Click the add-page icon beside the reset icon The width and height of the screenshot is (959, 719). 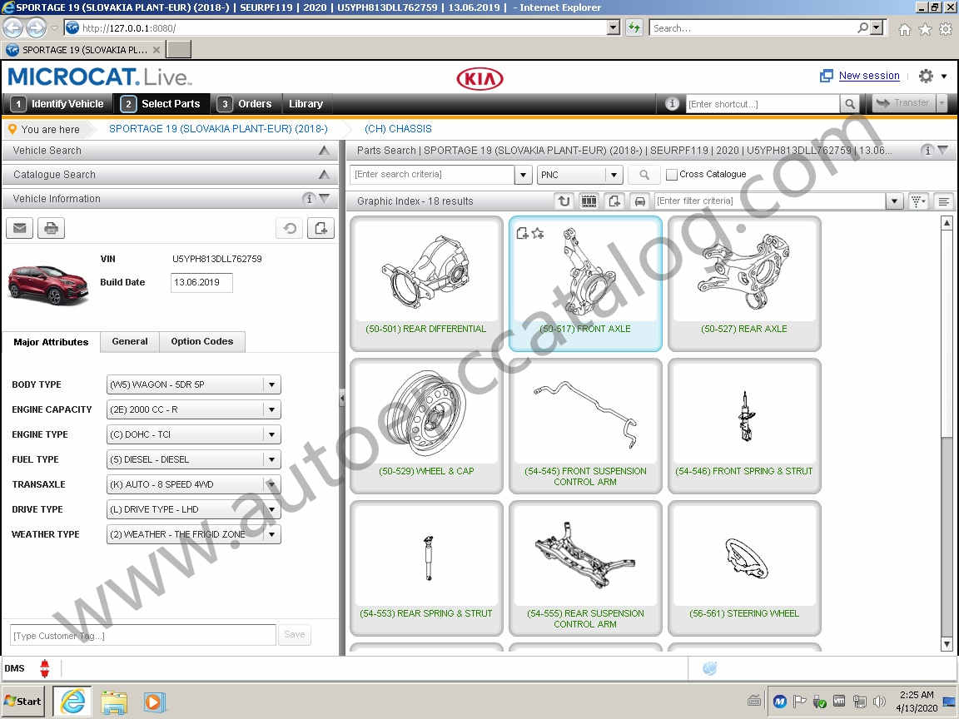(320, 228)
